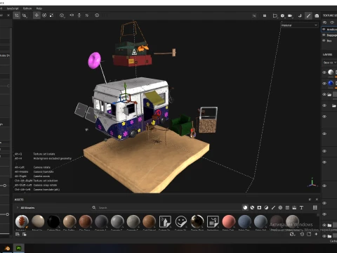Image resolution: width=337 pixels, height=253 pixels.
Task: Click the brush stroke icon in top-right toolbar
Action: click(x=308, y=15)
